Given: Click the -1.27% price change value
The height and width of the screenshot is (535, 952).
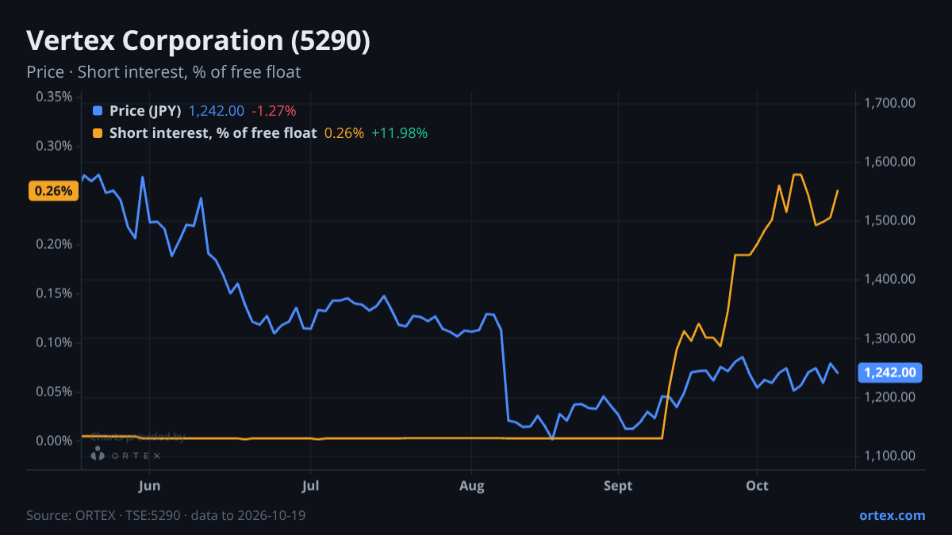Looking at the screenshot, I should tap(273, 111).
